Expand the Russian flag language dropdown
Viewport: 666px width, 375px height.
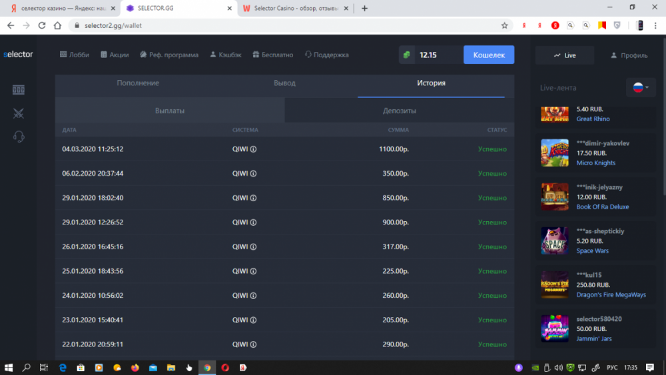click(640, 87)
